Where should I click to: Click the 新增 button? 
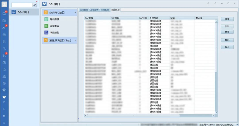227,19
